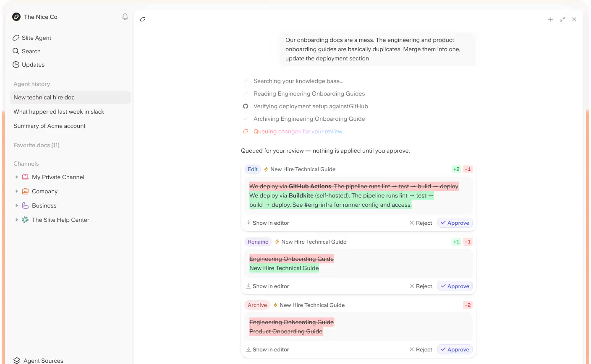Image resolution: width=591 pixels, height=364 pixels.
Task: Show in editor for Archive card
Action: [267, 350]
